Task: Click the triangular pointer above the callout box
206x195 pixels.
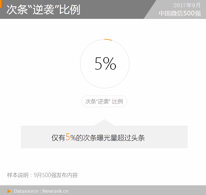Action: coord(104,122)
